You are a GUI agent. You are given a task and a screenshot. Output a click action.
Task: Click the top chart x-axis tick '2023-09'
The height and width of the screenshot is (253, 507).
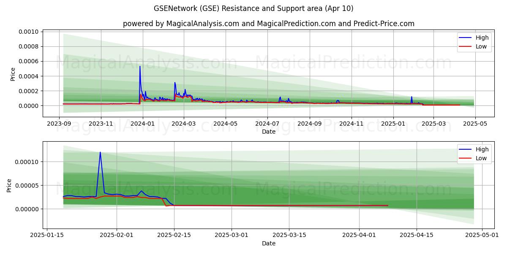tap(59, 124)
